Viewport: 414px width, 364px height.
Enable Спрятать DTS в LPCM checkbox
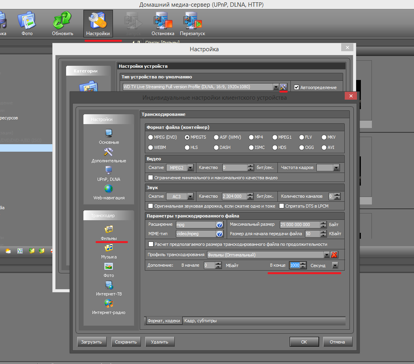coord(282,206)
